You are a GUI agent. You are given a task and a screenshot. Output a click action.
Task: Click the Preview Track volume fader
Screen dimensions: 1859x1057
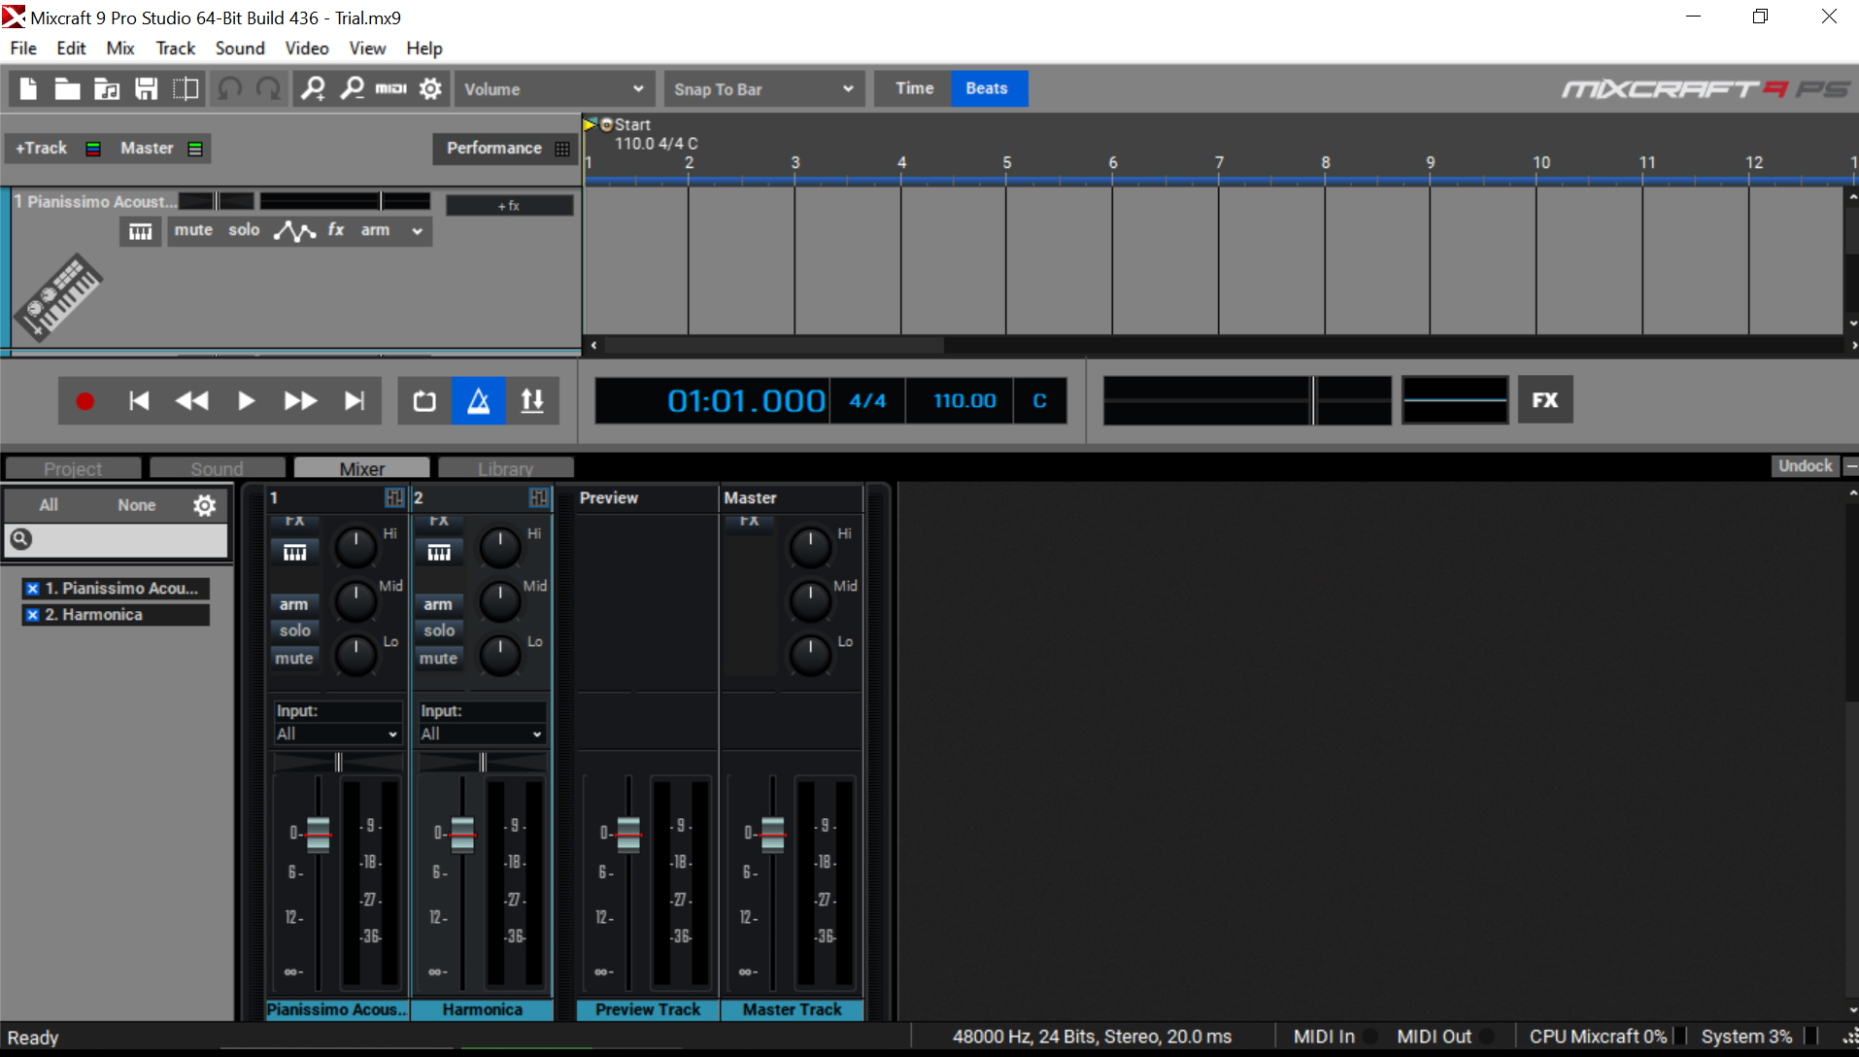629,834
